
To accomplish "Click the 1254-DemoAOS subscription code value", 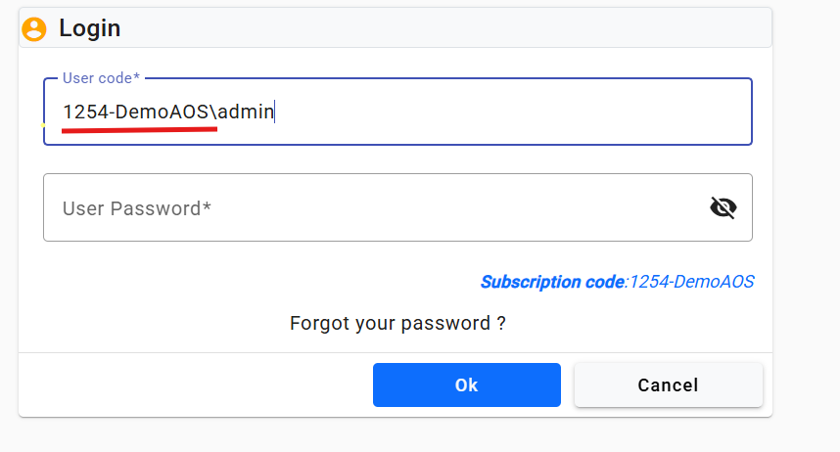I will (691, 282).
